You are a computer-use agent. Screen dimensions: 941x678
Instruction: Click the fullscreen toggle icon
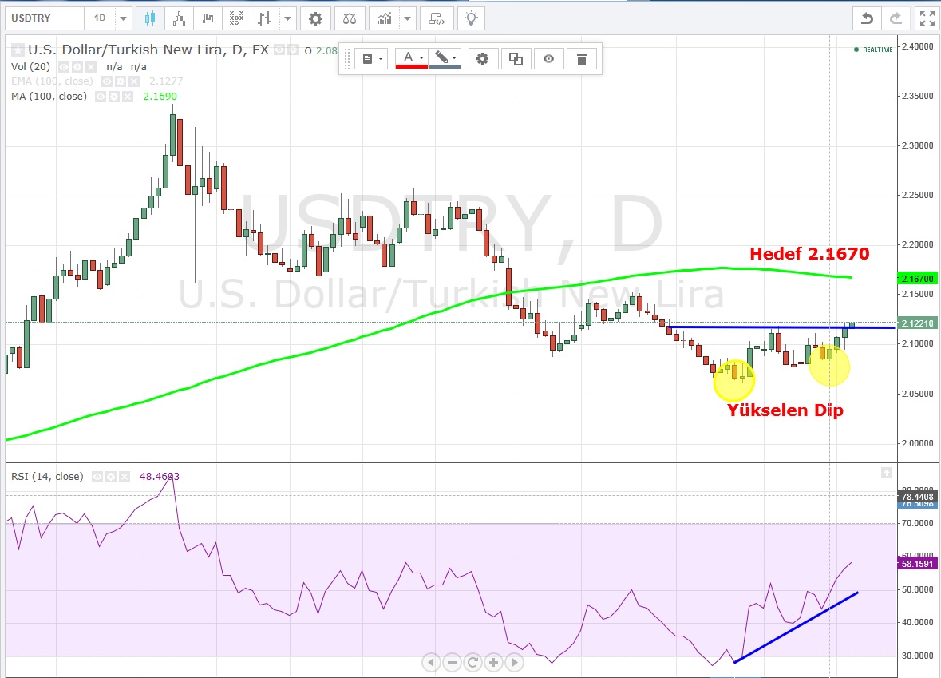click(x=925, y=18)
